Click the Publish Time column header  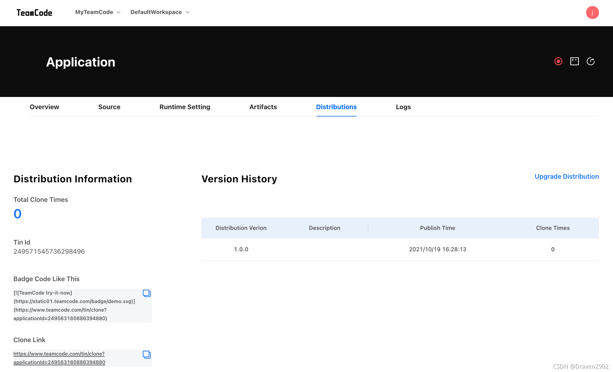click(437, 228)
